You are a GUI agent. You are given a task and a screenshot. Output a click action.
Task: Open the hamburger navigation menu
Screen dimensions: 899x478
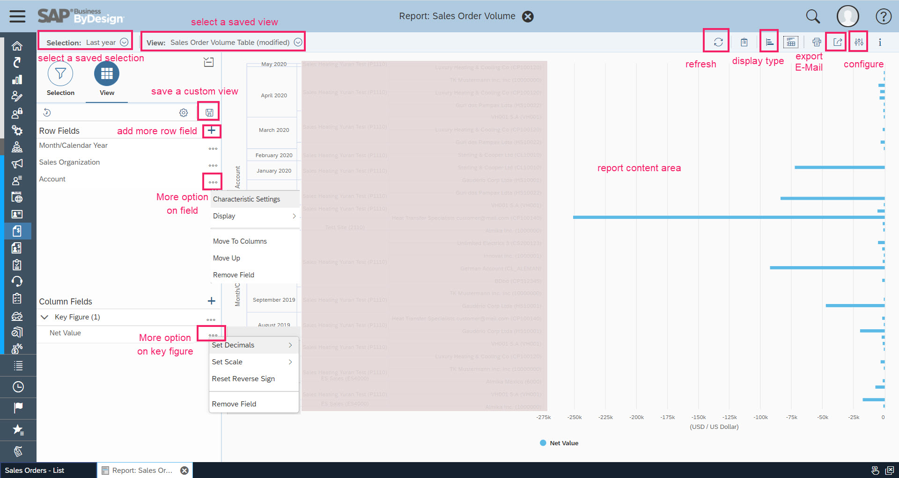pos(17,16)
